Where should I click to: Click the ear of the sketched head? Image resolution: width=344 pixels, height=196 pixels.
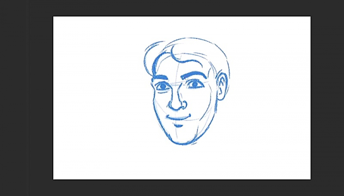click(221, 87)
